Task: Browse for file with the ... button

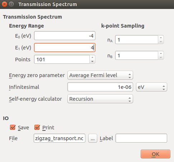Action: click(93, 138)
